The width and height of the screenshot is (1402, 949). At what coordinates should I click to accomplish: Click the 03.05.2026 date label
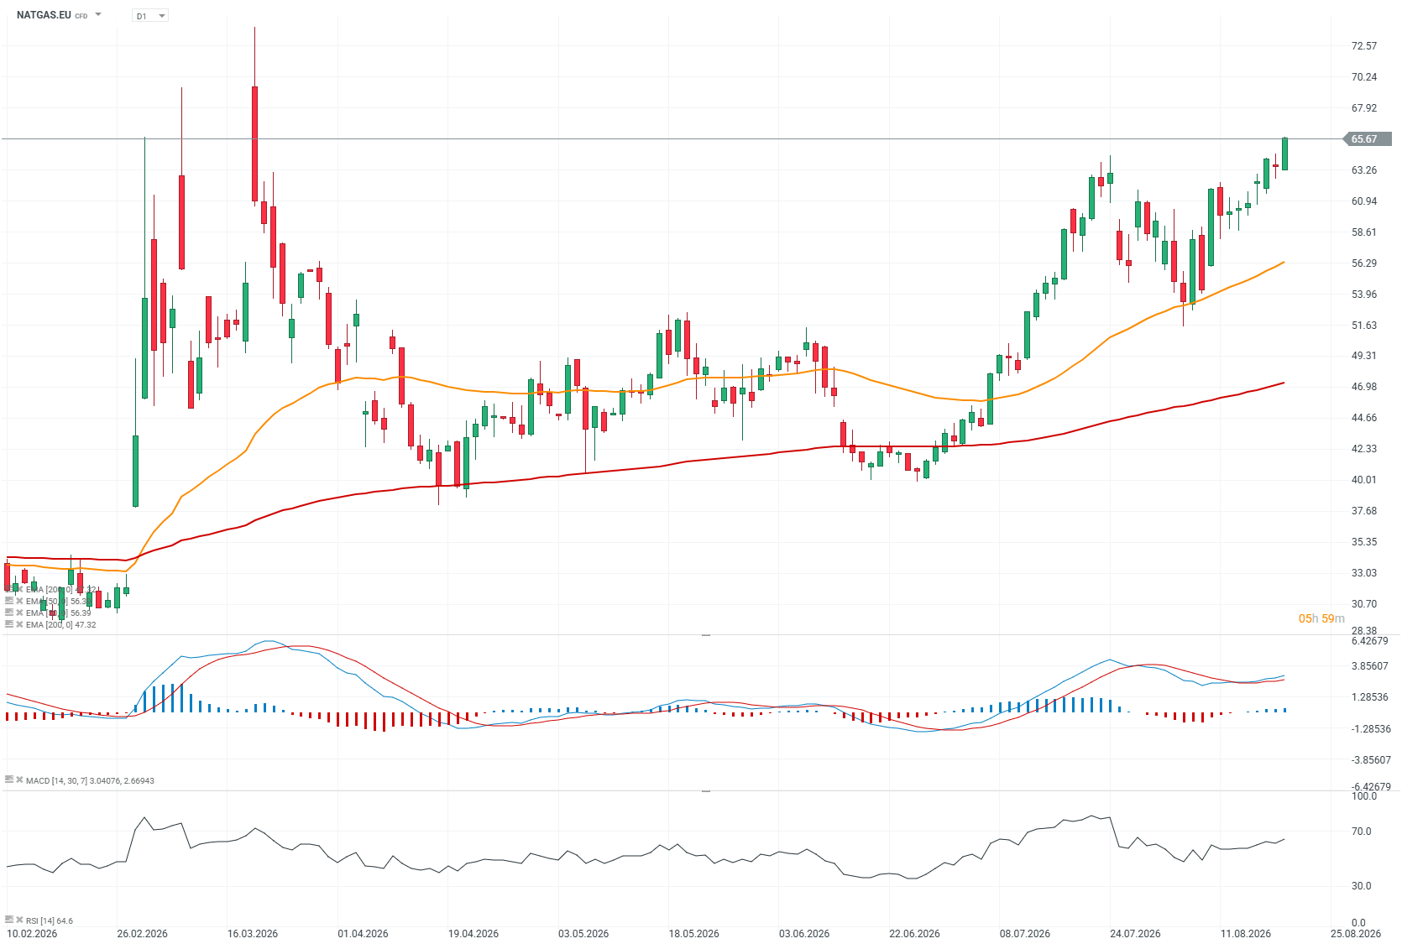click(583, 934)
